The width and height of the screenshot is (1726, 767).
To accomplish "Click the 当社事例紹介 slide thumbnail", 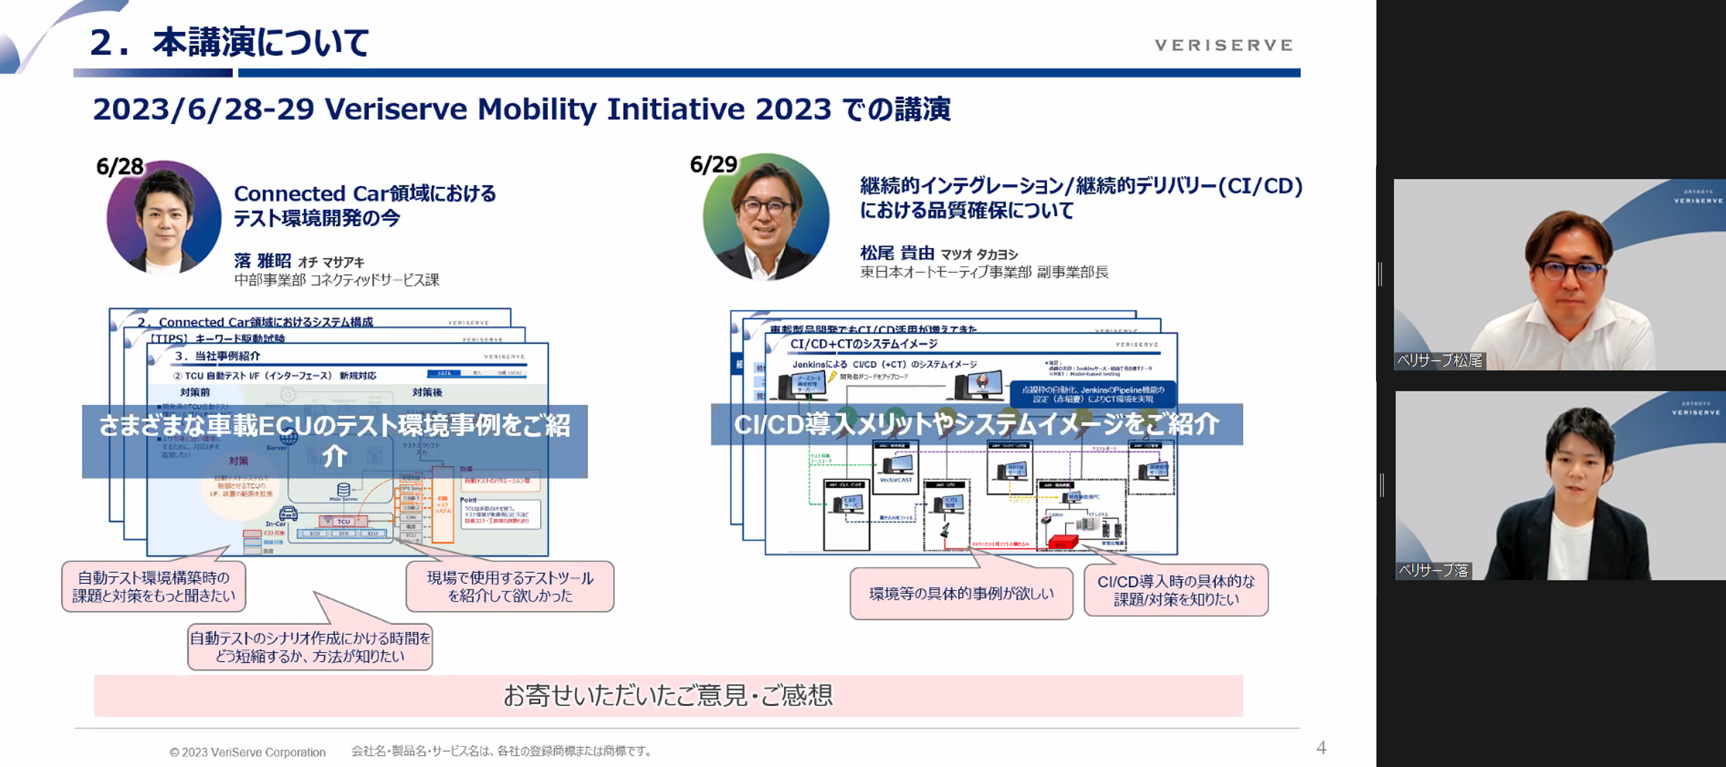I will [x=347, y=449].
